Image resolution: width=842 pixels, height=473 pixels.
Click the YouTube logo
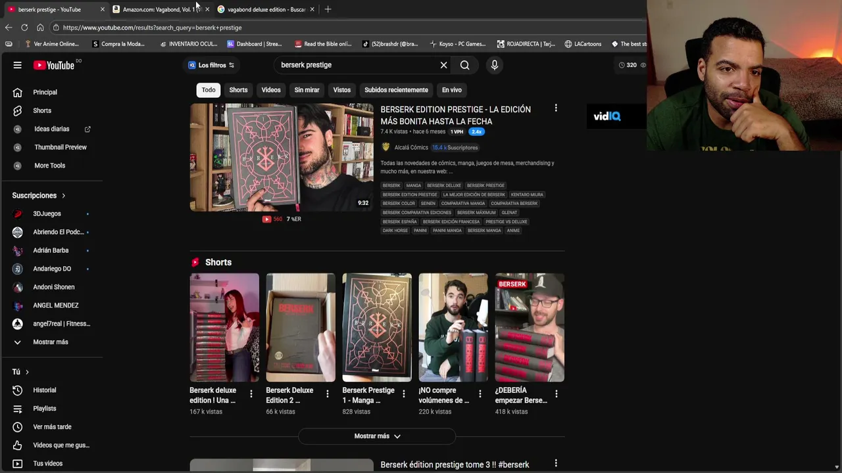(x=54, y=65)
